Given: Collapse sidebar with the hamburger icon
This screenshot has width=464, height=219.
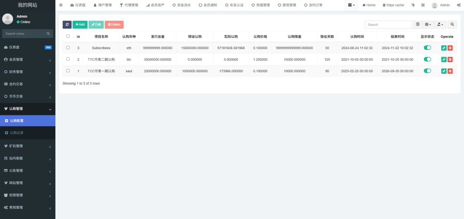Looking at the screenshot, I should tap(61, 5).
